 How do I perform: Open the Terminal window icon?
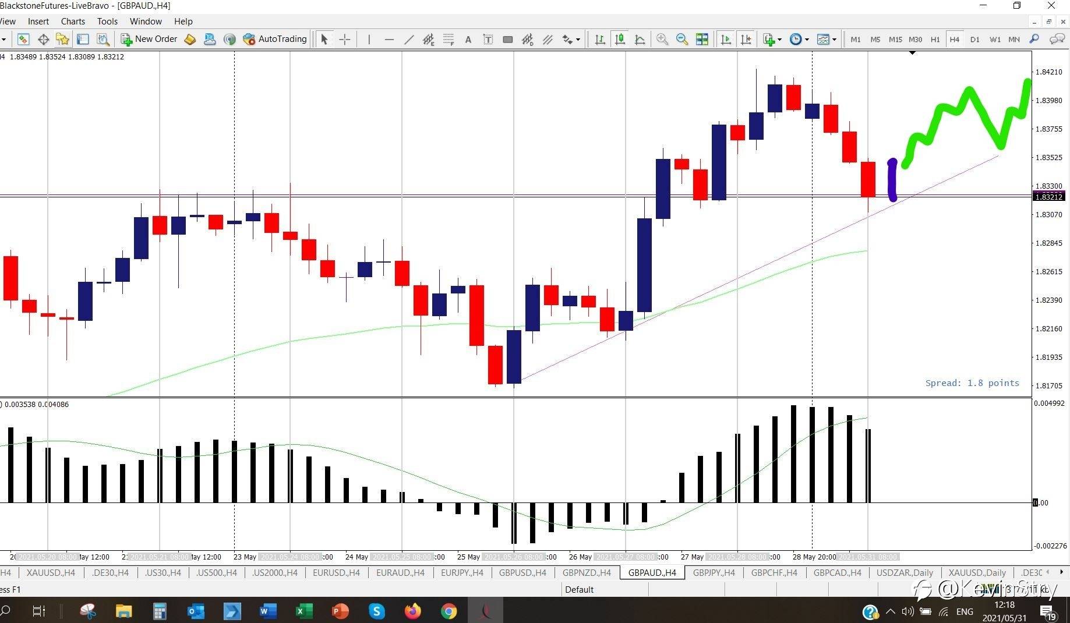(x=83, y=39)
